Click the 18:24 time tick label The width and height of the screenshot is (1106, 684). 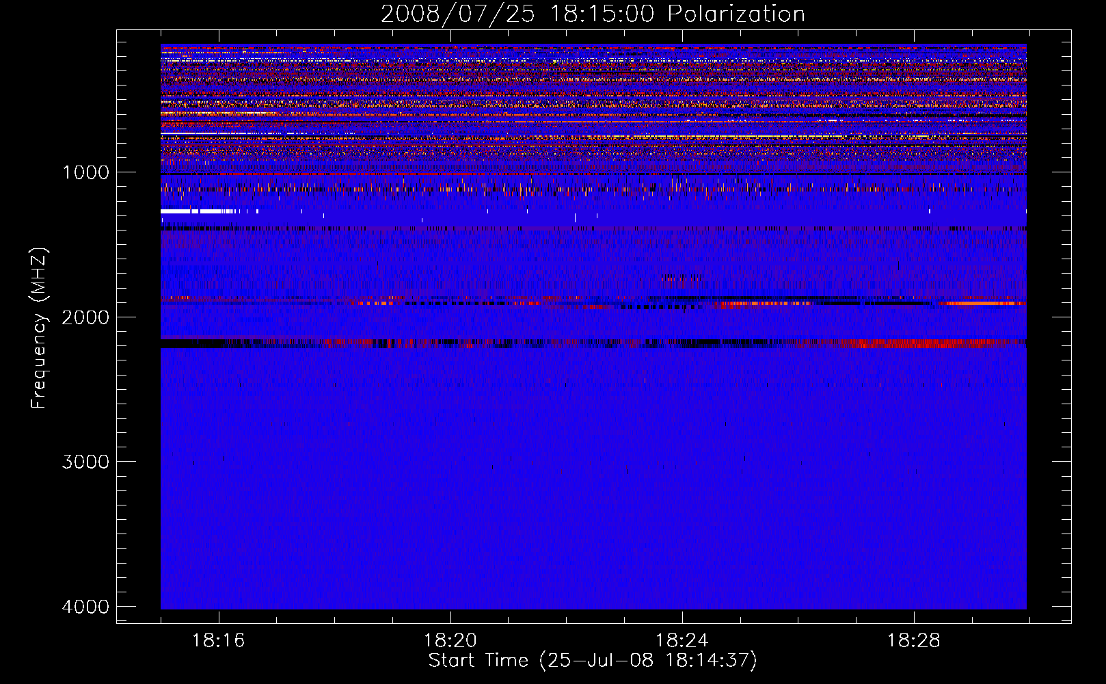point(682,641)
